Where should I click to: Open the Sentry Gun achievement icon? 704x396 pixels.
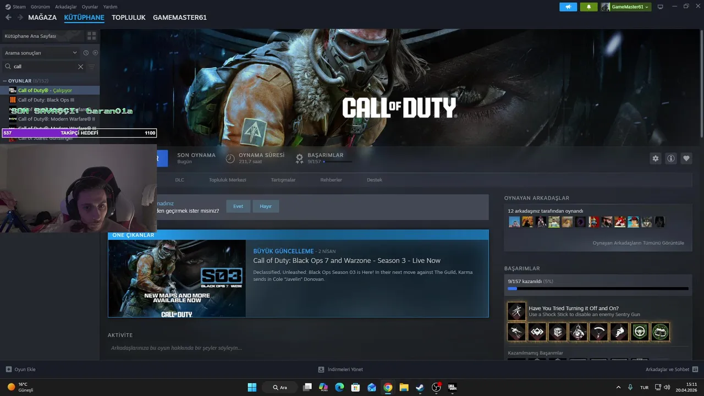point(516,311)
